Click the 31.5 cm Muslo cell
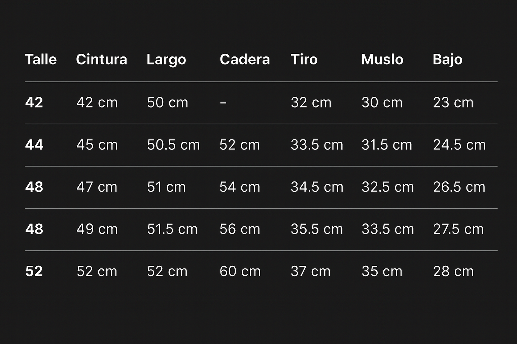 click(x=387, y=145)
